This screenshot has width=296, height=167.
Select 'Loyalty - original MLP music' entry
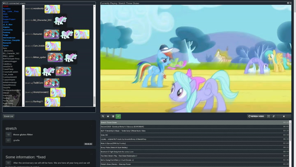[x=194, y=139]
